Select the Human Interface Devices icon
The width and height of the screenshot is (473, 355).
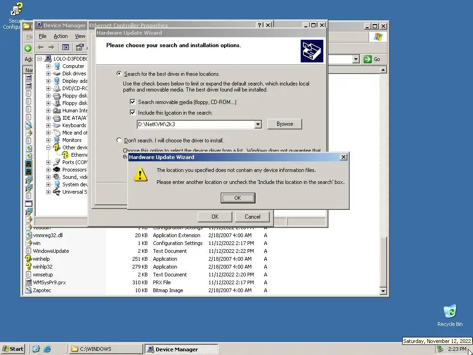pos(57,110)
